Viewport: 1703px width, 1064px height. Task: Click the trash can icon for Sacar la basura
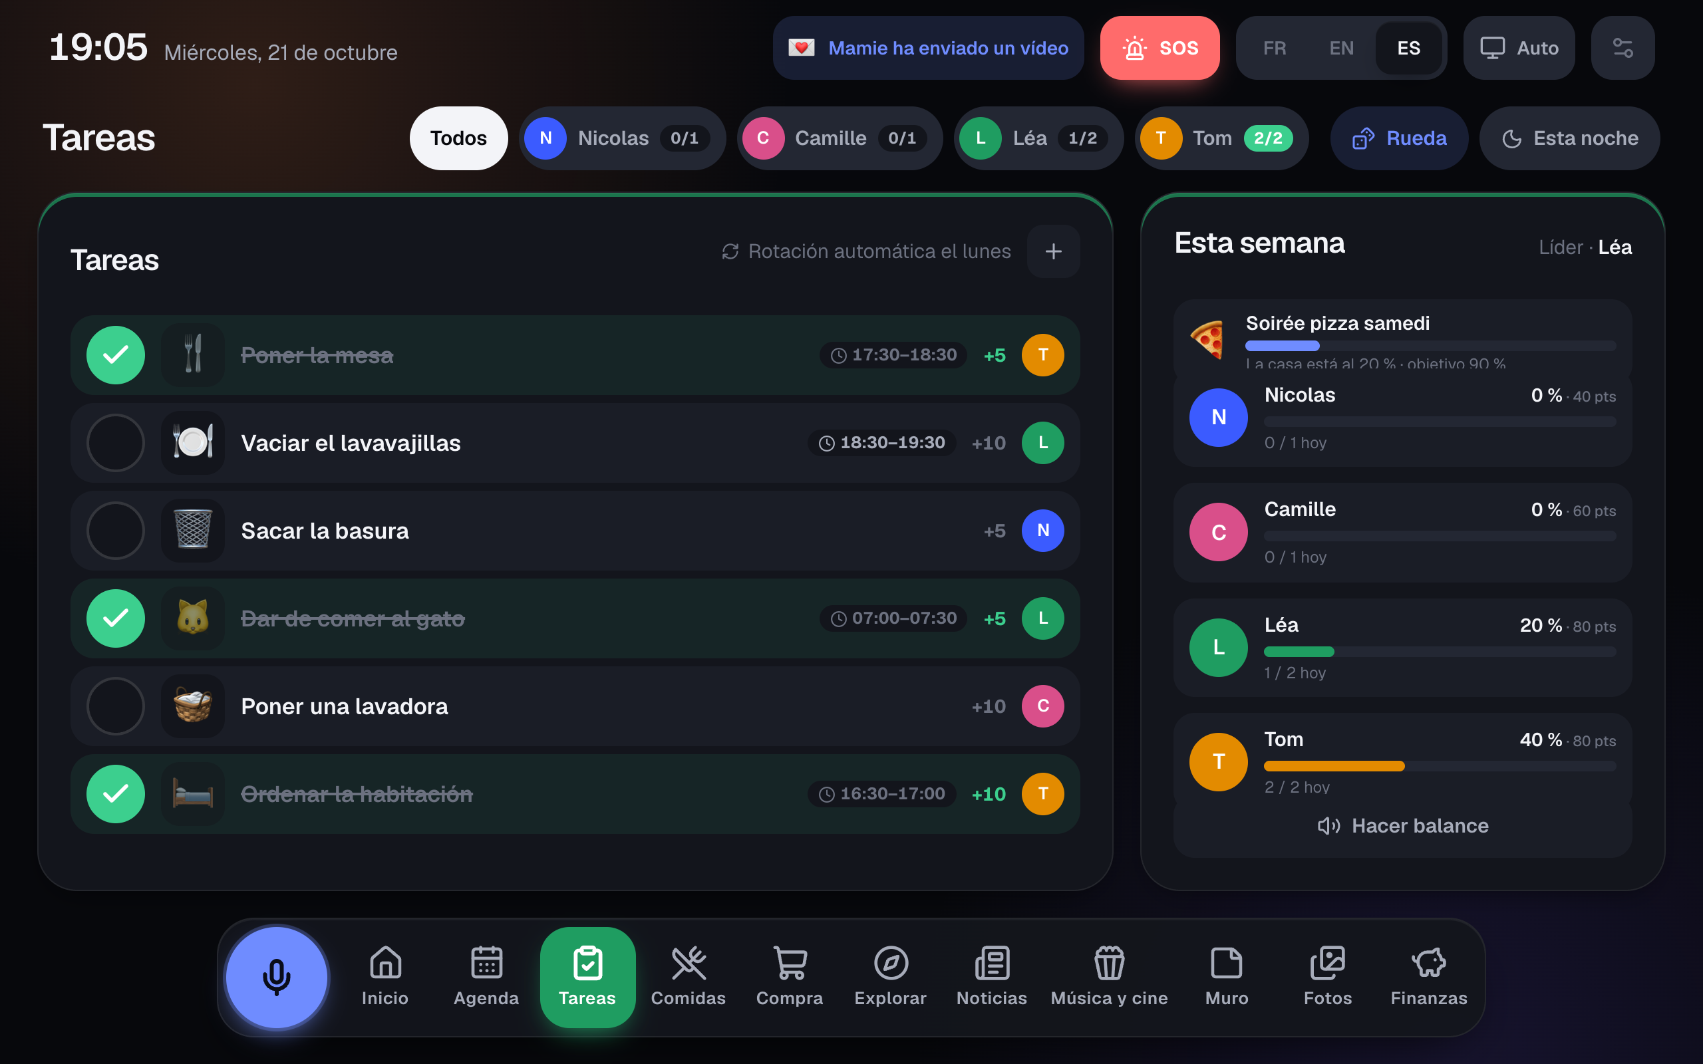point(193,530)
